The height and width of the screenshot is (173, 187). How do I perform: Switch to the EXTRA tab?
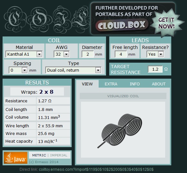click(x=111, y=84)
